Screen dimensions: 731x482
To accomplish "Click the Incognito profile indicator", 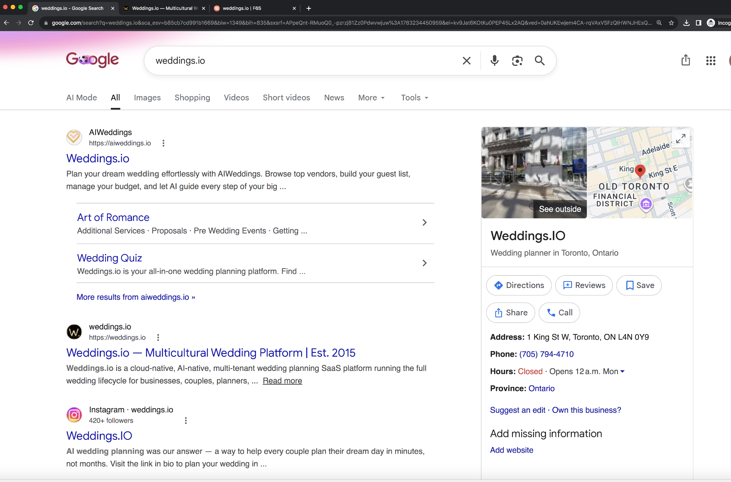I will 719,23.
